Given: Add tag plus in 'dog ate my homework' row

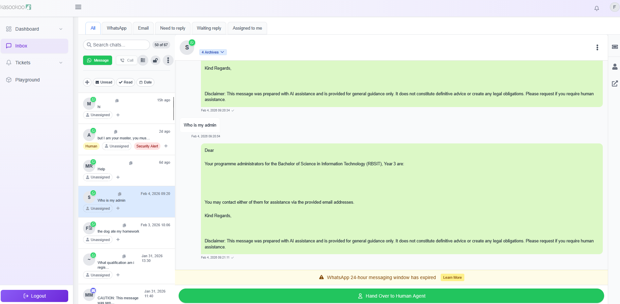Looking at the screenshot, I should tap(118, 239).
